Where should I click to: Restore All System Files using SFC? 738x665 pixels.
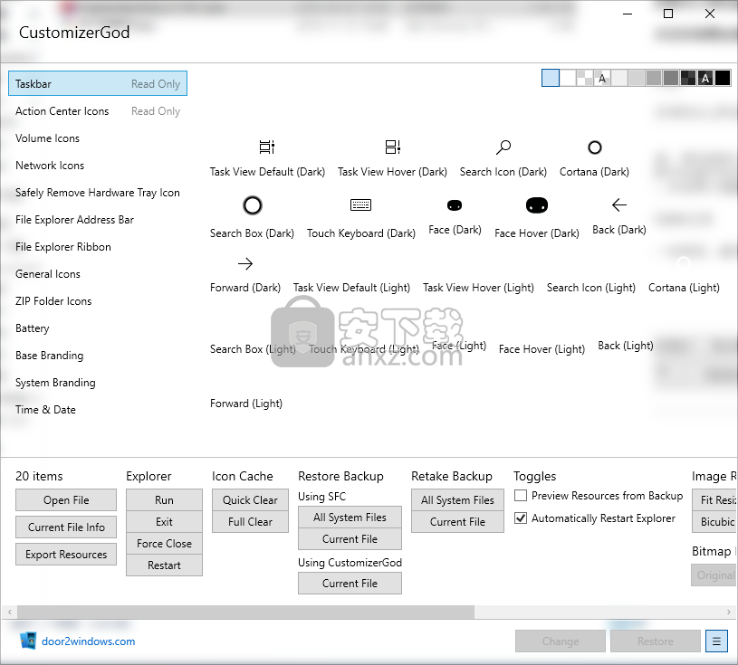(350, 518)
